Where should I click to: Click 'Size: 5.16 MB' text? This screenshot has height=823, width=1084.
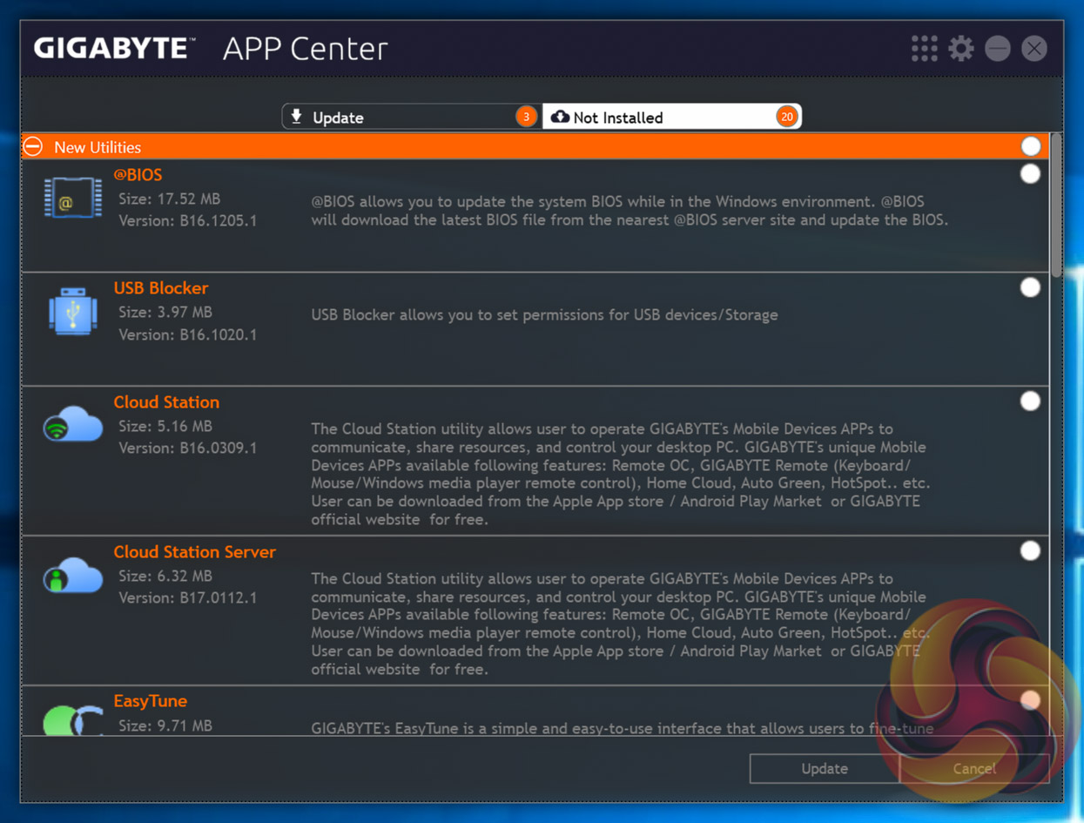(x=165, y=426)
